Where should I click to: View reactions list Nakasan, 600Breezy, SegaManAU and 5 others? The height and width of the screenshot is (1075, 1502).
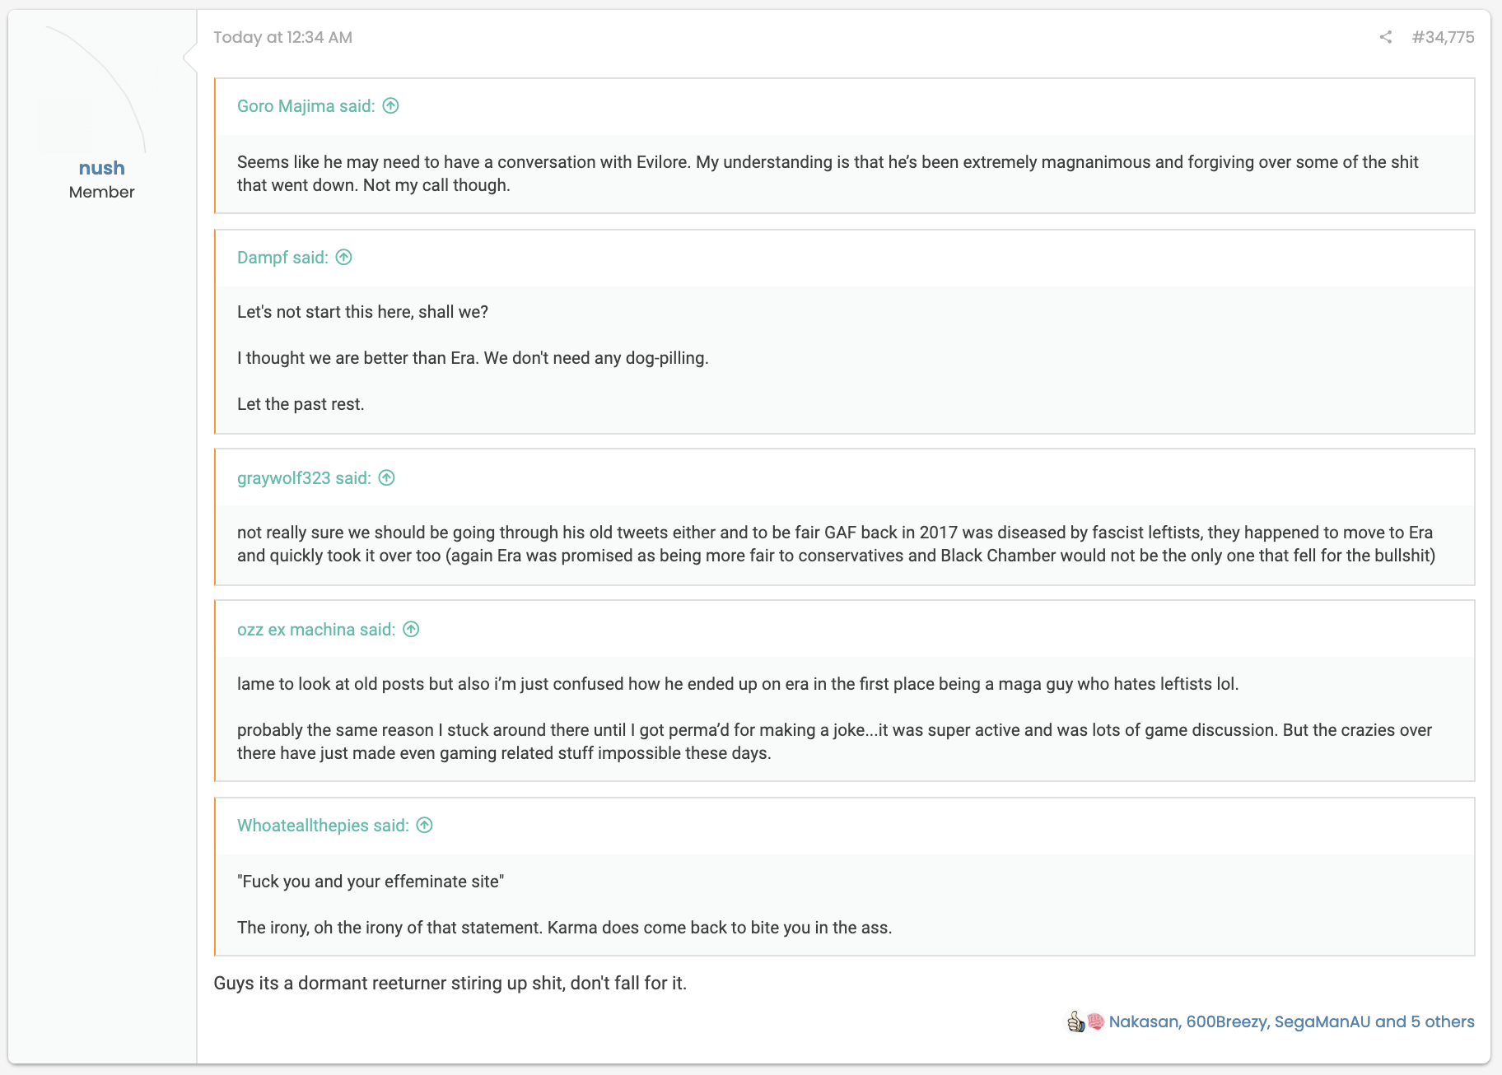click(1291, 1021)
